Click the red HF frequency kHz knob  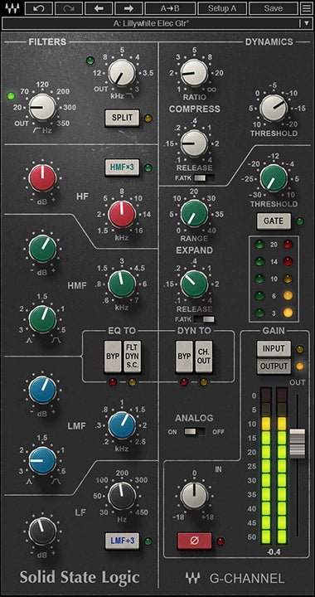point(122,214)
